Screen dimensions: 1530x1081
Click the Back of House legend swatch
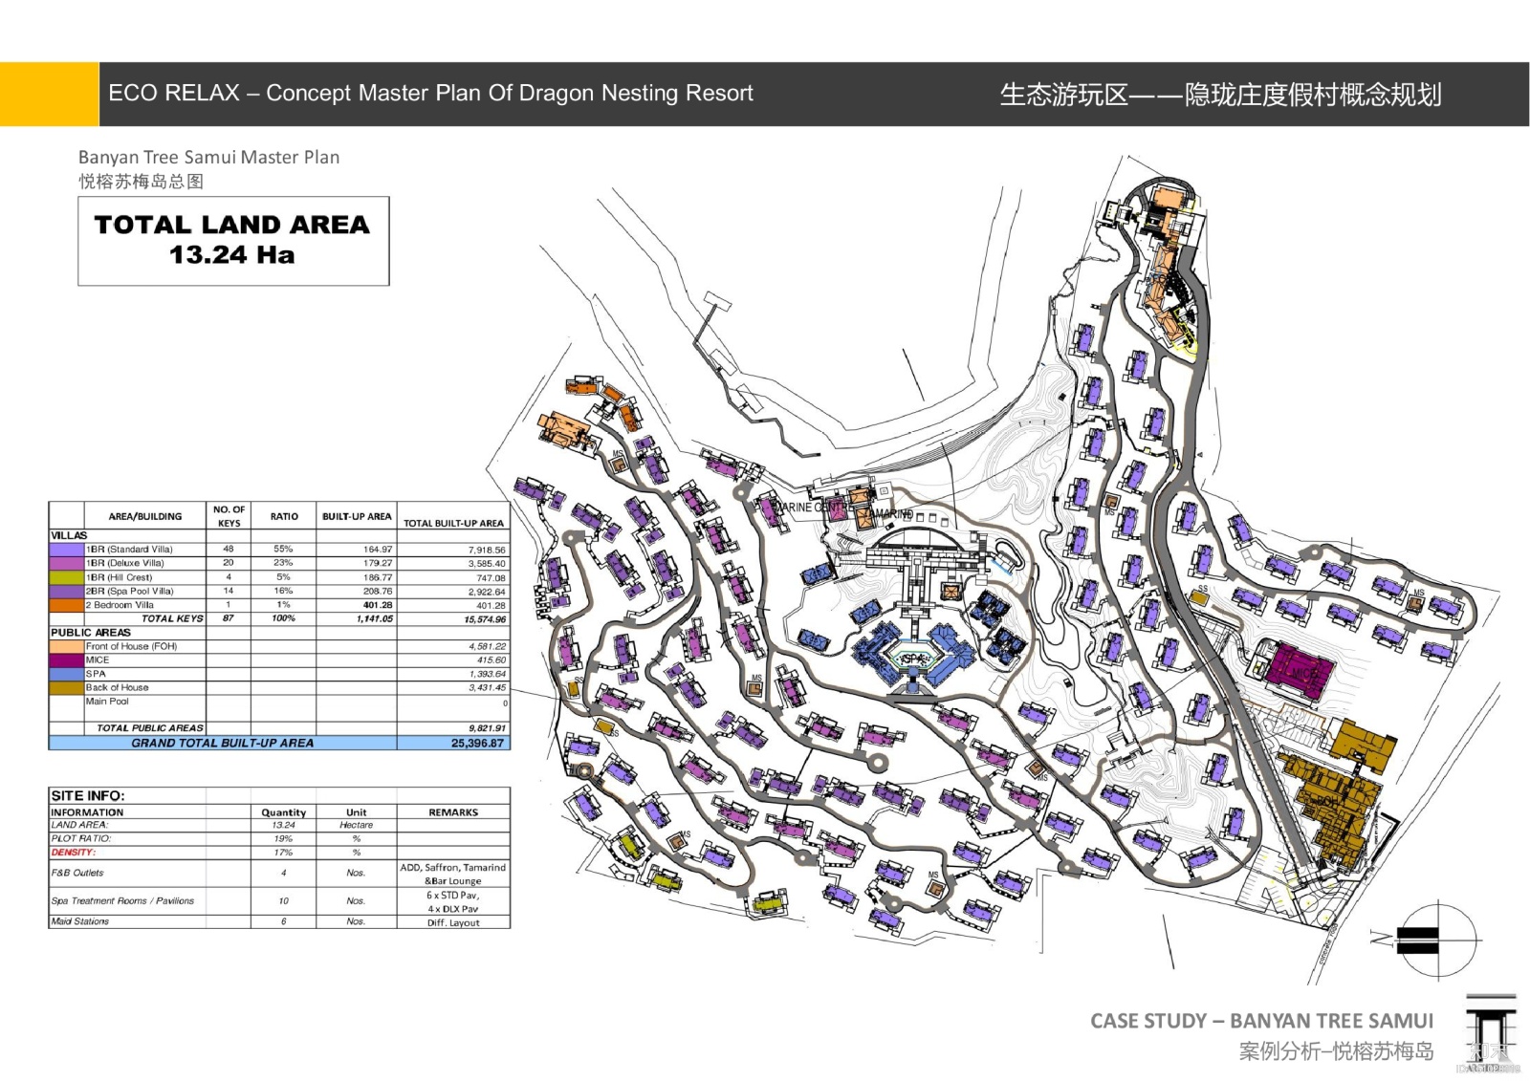pos(67,687)
